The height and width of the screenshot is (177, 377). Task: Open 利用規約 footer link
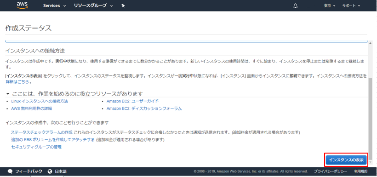pyautogui.click(x=360, y=171)
